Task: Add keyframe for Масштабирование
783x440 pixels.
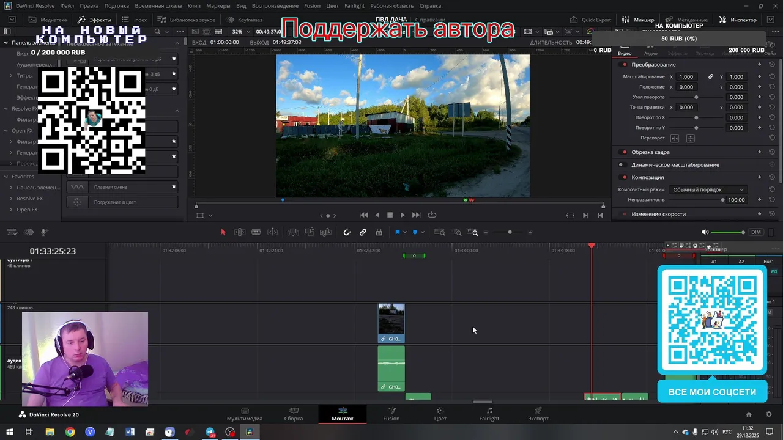Action: [x=760, y=77]
